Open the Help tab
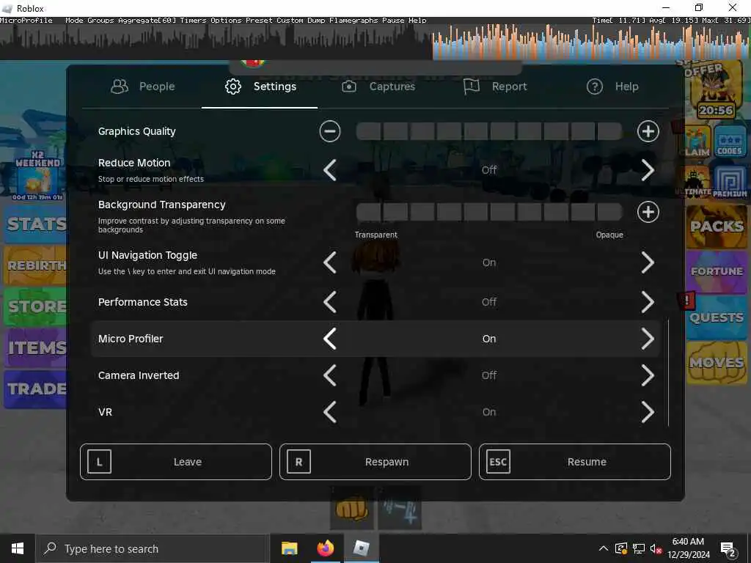This screenshot has height=563, width=751. click(x=612, y=87)
